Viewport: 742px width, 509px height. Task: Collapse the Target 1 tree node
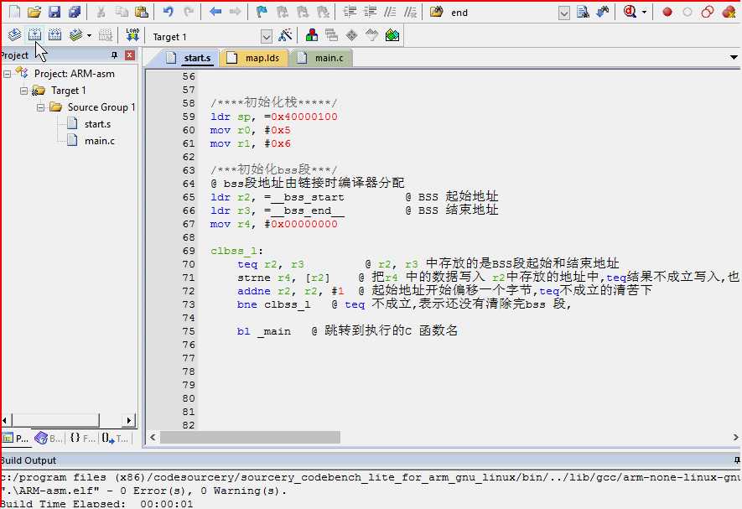(24, 91)
